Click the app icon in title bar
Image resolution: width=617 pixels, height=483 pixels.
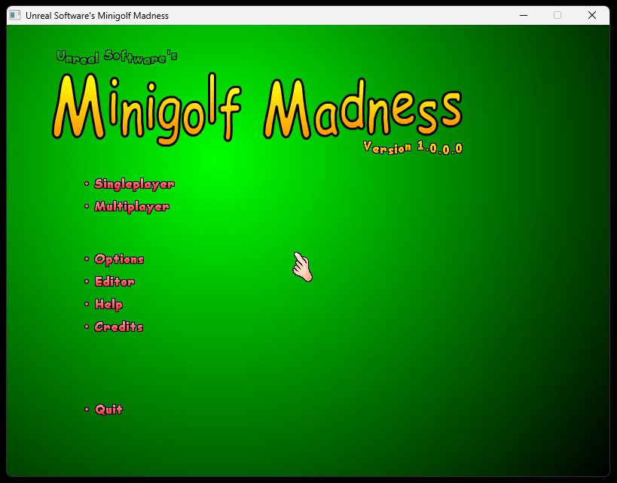15,15
